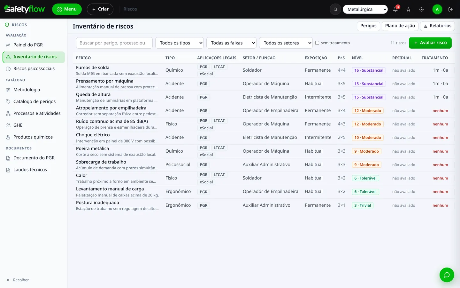
Task: Open Plano de ação
Action: pyautogui.click(x=400, y=26)
